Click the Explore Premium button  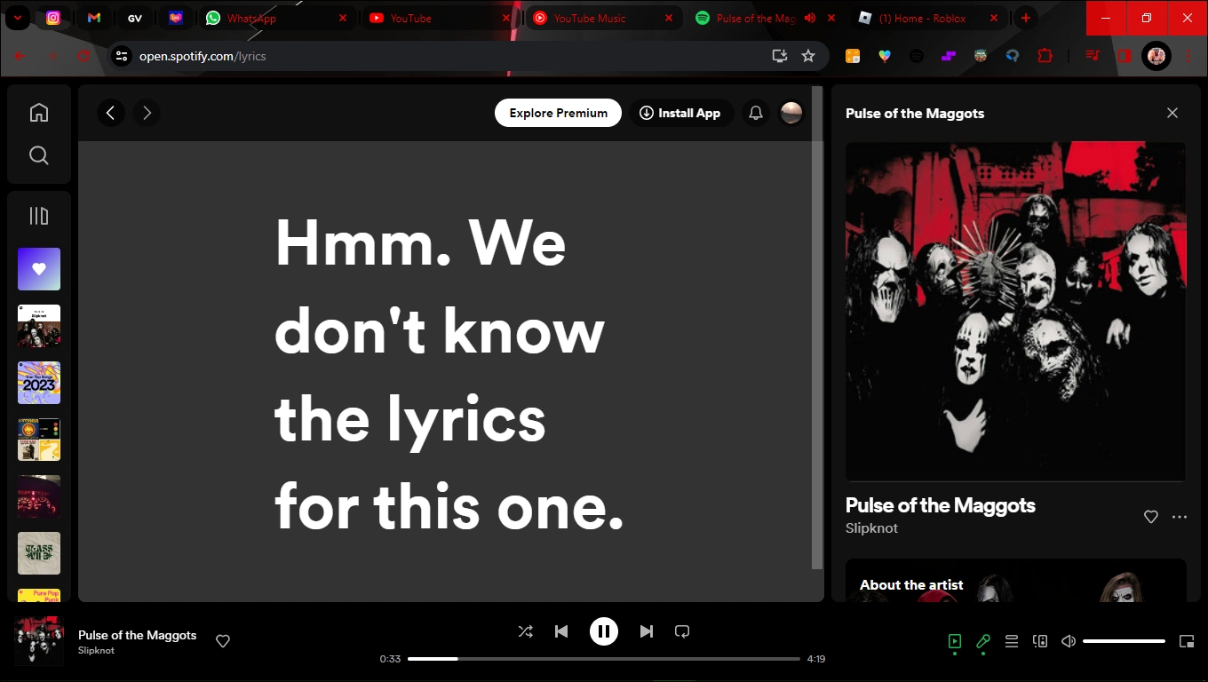(558, 113)
